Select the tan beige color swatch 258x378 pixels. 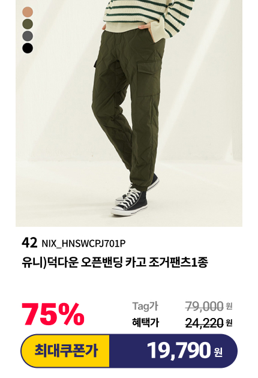[x=28, y=12]
